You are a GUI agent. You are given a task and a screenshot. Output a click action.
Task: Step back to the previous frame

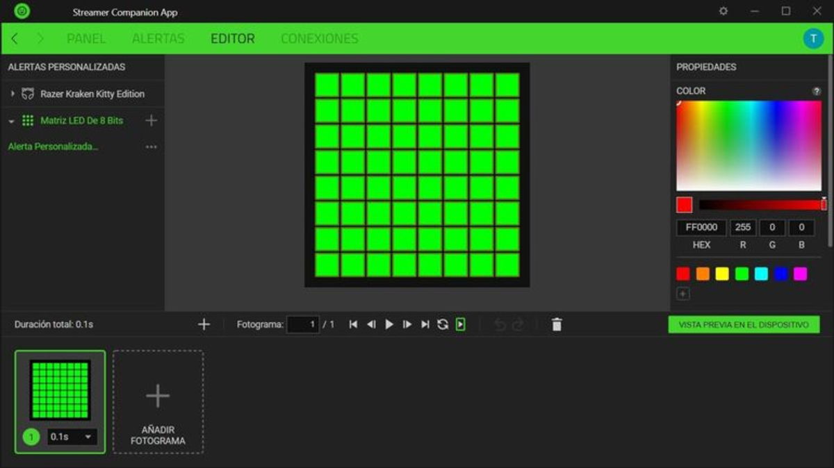point(372,324)
